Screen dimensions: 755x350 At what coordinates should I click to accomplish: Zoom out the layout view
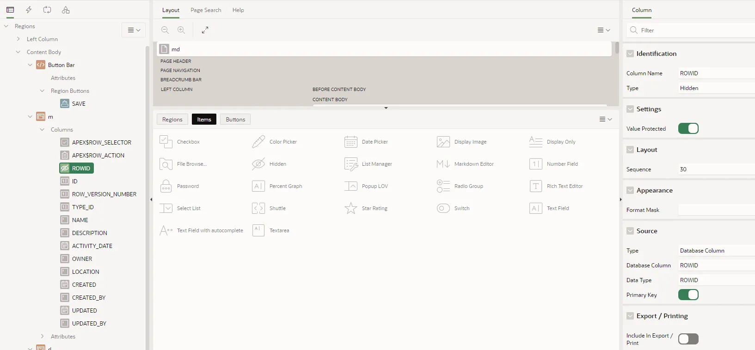(165, 30)
